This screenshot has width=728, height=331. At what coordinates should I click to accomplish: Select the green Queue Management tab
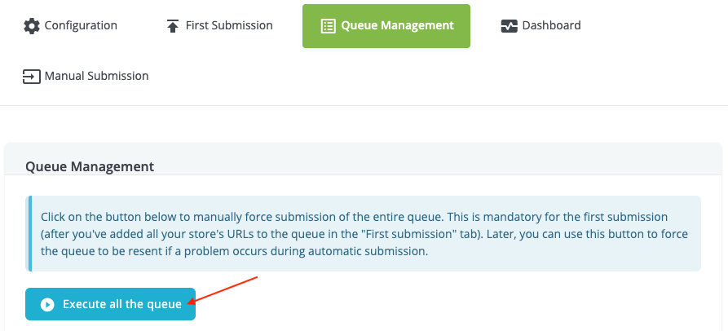point(386,26)
